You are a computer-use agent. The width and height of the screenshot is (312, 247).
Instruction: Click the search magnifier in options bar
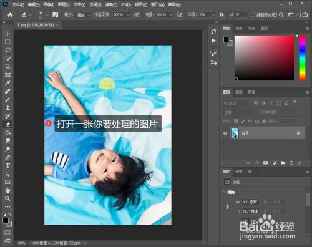281,15
